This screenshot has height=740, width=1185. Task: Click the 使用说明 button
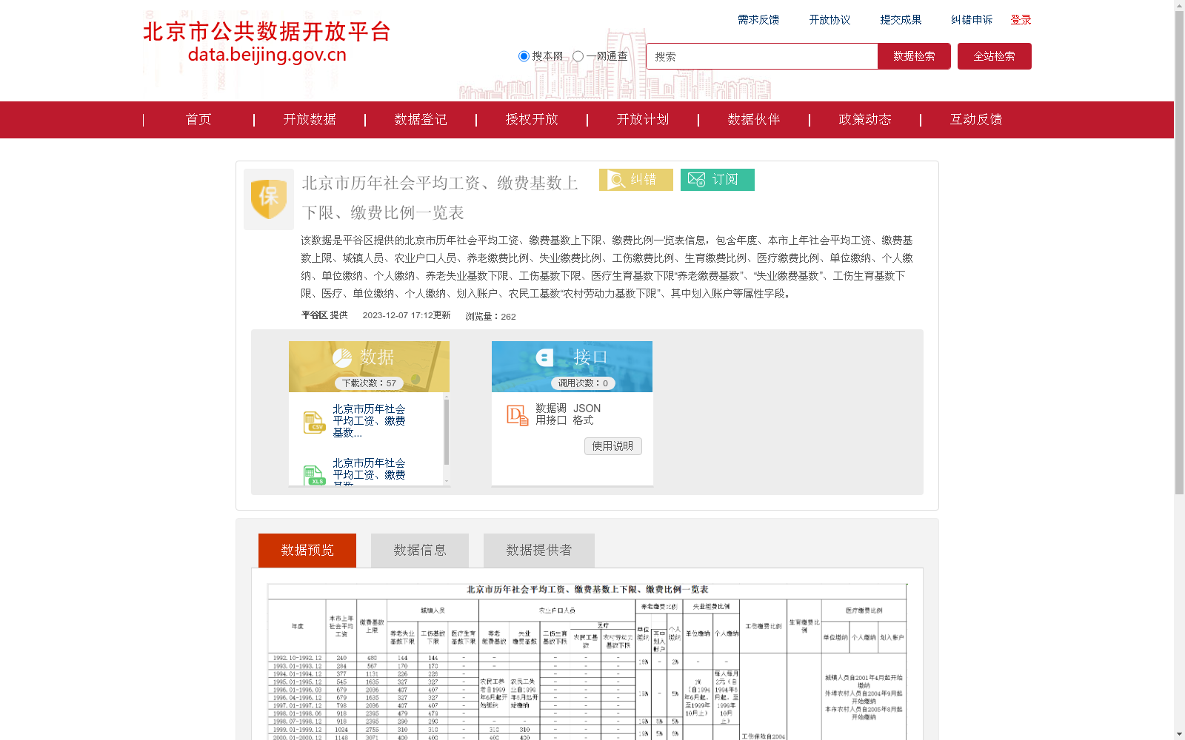612,445
